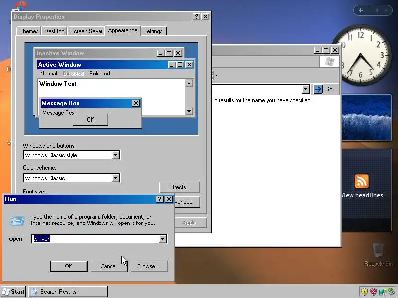Click the small toolbar dropdown arrow in Search Results
Viewport: 398px width, 298px height.
point(216,75)
